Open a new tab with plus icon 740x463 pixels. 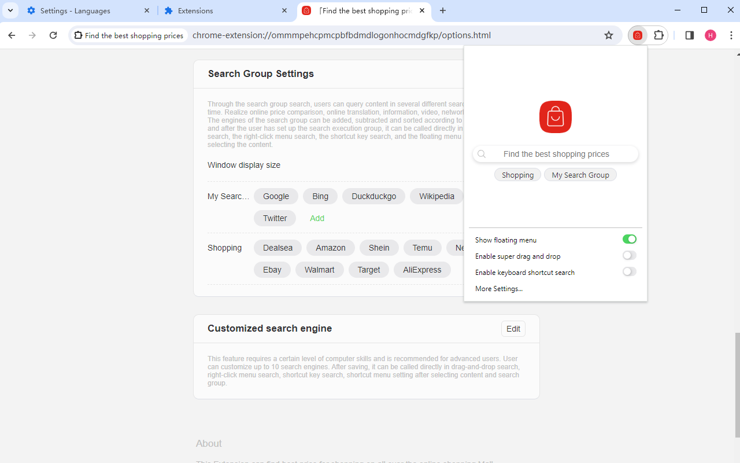pyautogui.click(x=443, y=10)
